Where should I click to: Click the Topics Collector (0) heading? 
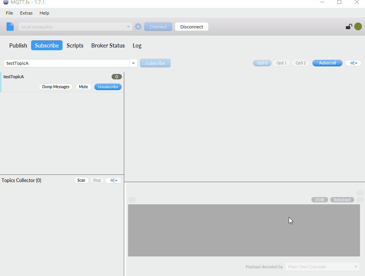click(x=21, y=180)
